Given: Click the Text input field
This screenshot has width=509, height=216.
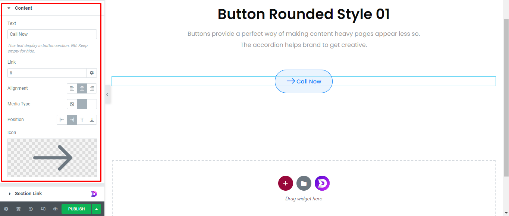Looking at the screenshot, I should (52, 34).
